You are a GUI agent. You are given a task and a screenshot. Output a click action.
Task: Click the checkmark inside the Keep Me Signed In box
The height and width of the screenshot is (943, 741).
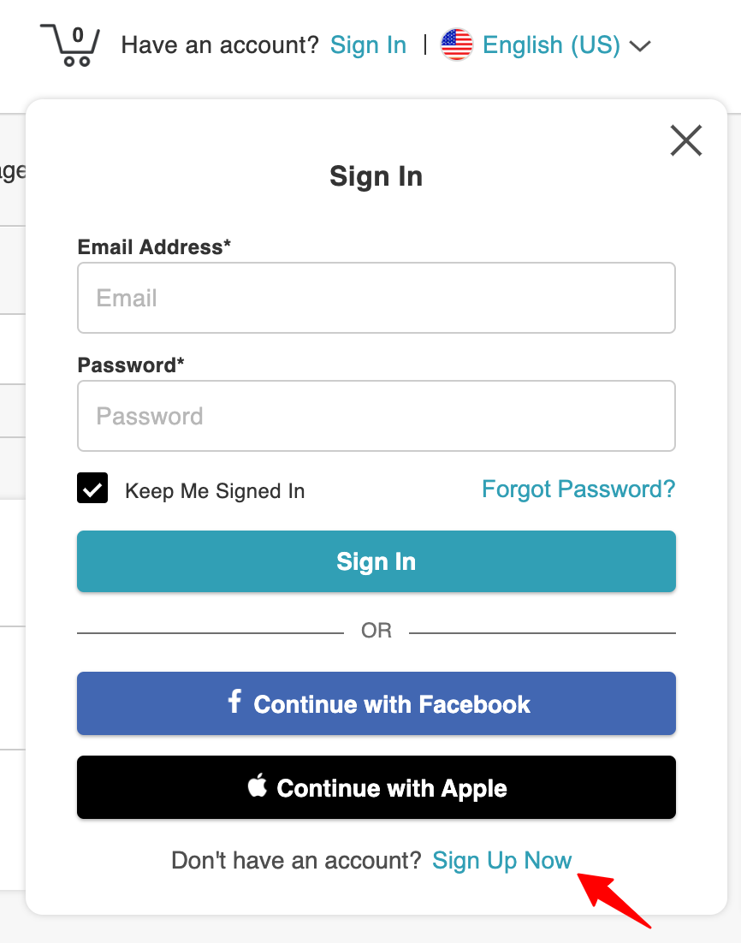pos(92,488)
